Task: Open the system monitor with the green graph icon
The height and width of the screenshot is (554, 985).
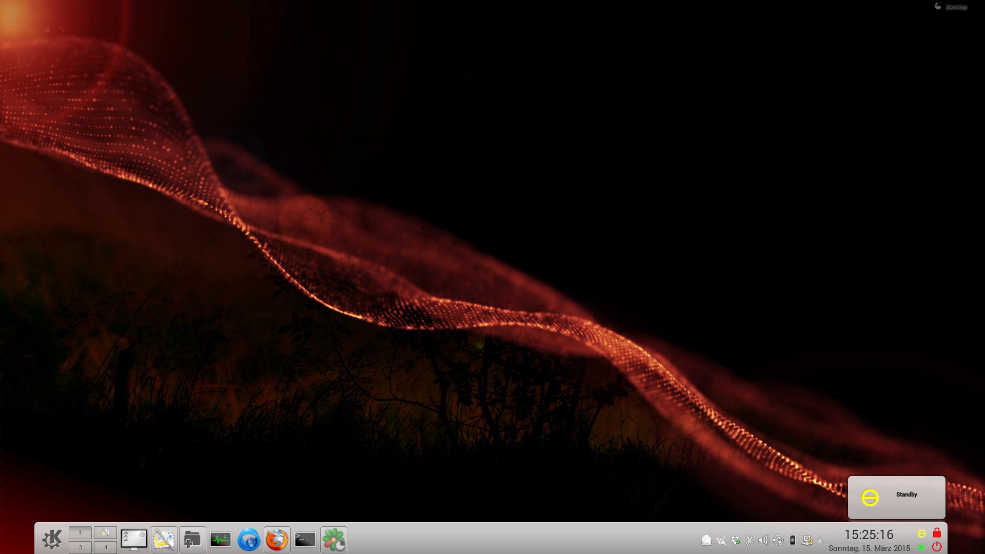Action: tap(221, 540)
